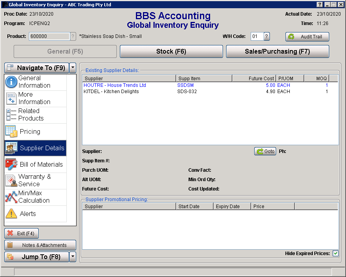Open Pricing via its table icon
This screenshot has height=277, width=346.
12,131
